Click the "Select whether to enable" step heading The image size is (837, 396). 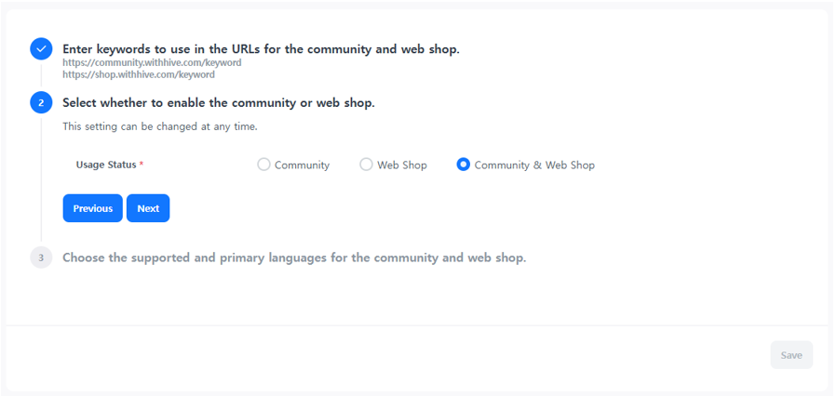point(219,102)
